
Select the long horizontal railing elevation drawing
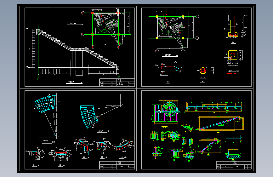point(214,107)
